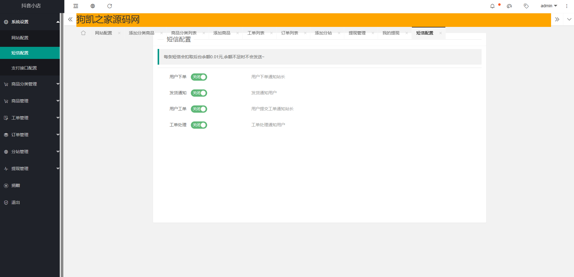This screenshot has width=574, height=277.
Task: Open the vertical three-dot more menu
Action: (567, 6)
